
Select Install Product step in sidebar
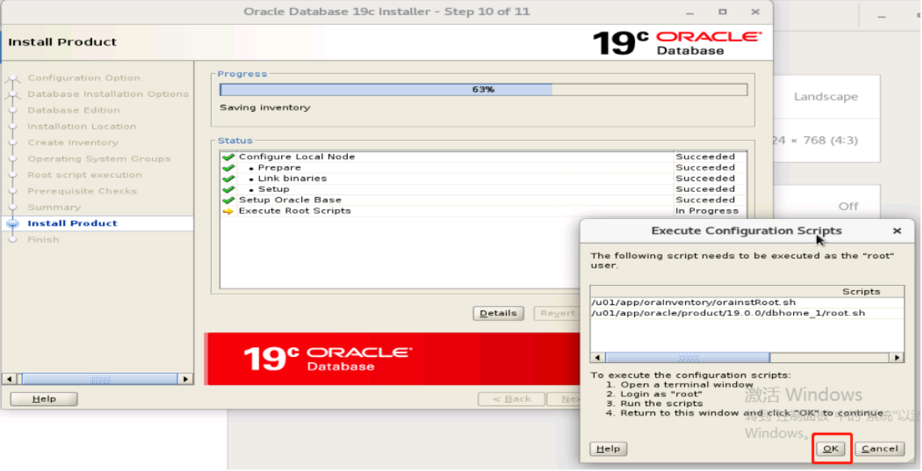coord(73,223)
